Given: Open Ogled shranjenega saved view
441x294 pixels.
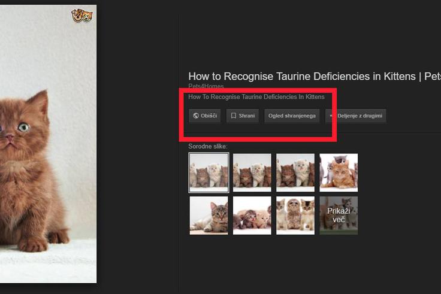Looking at the screenshot, I should pos(292,116).
